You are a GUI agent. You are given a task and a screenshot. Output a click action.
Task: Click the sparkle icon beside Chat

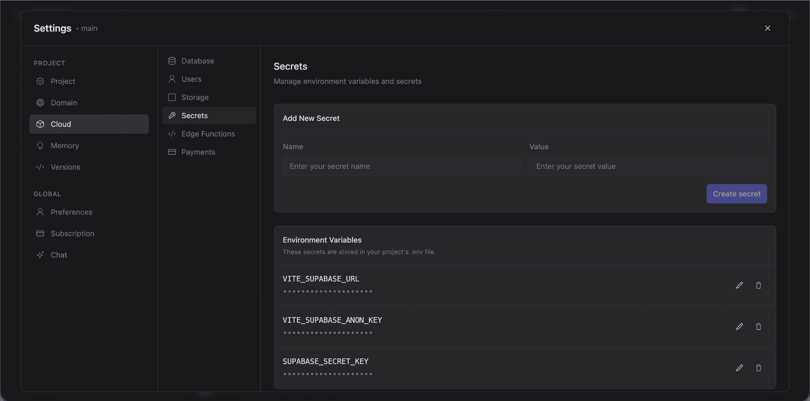click(x=40, y=255)
